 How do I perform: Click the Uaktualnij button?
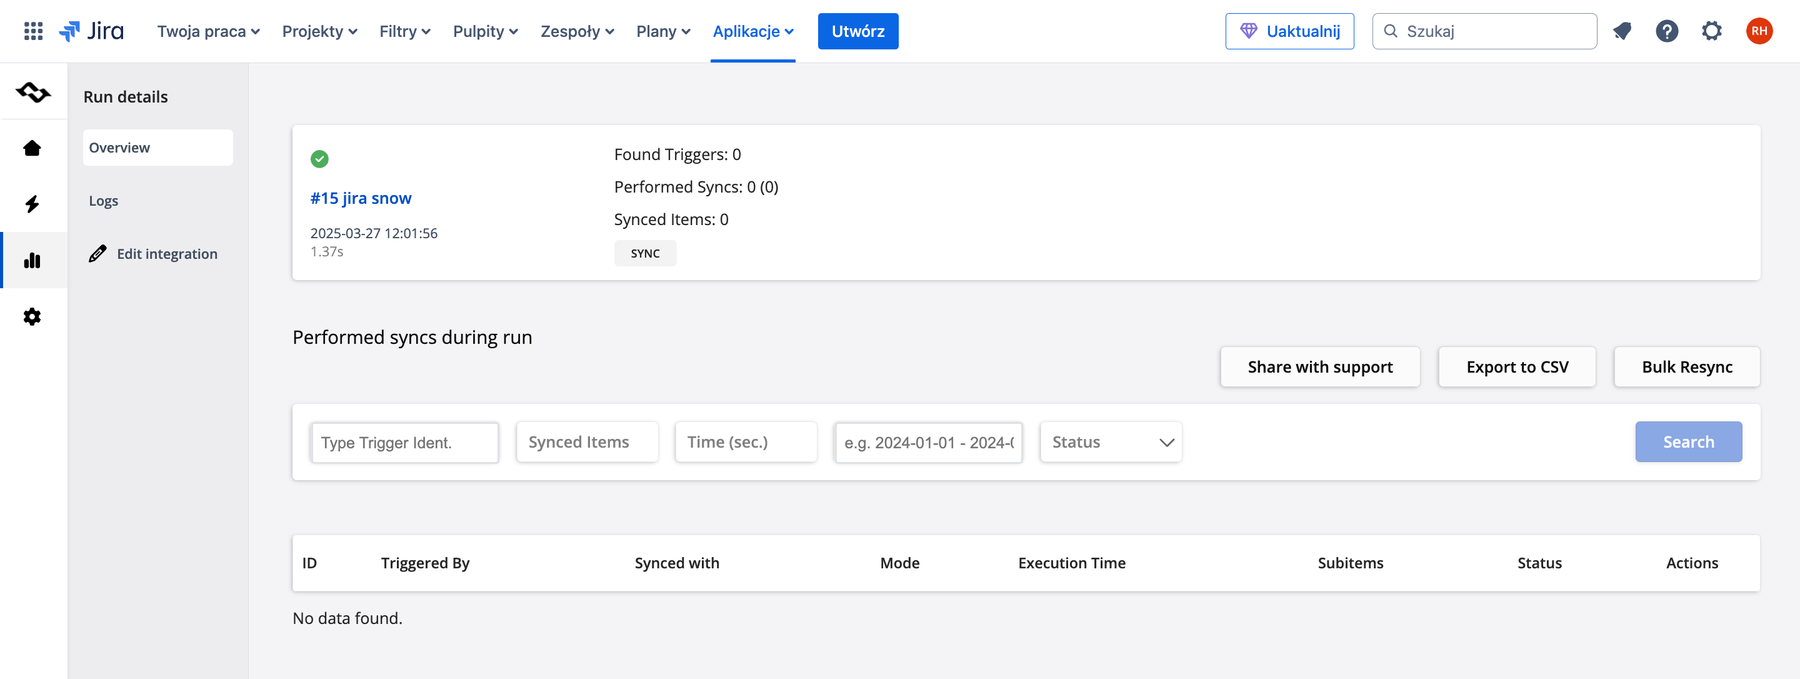(x=1289, y=31)
